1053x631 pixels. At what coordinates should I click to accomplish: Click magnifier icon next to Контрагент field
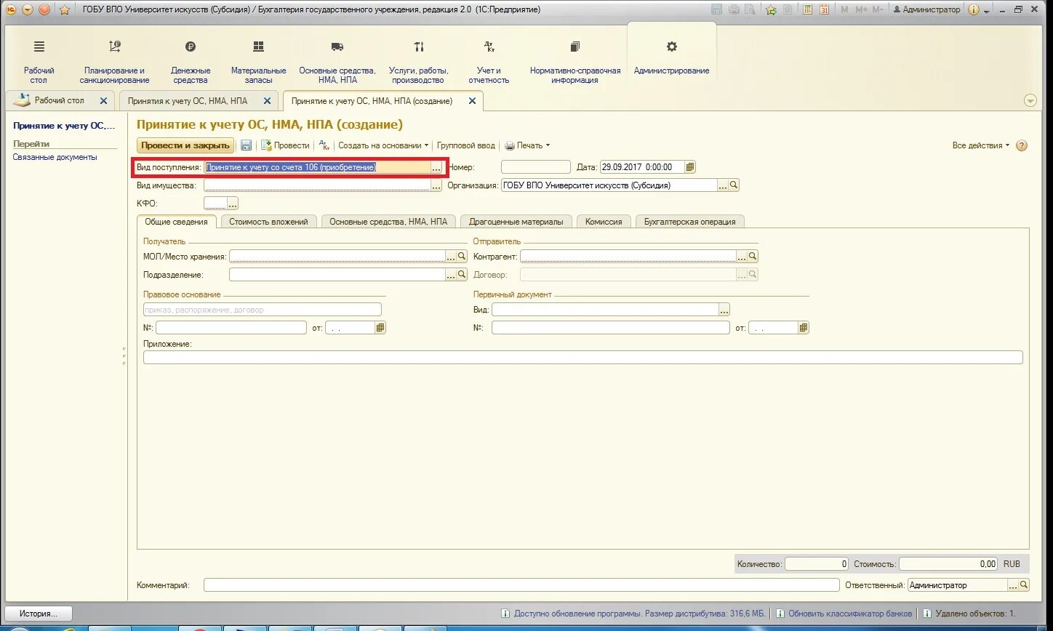point(753,257)
